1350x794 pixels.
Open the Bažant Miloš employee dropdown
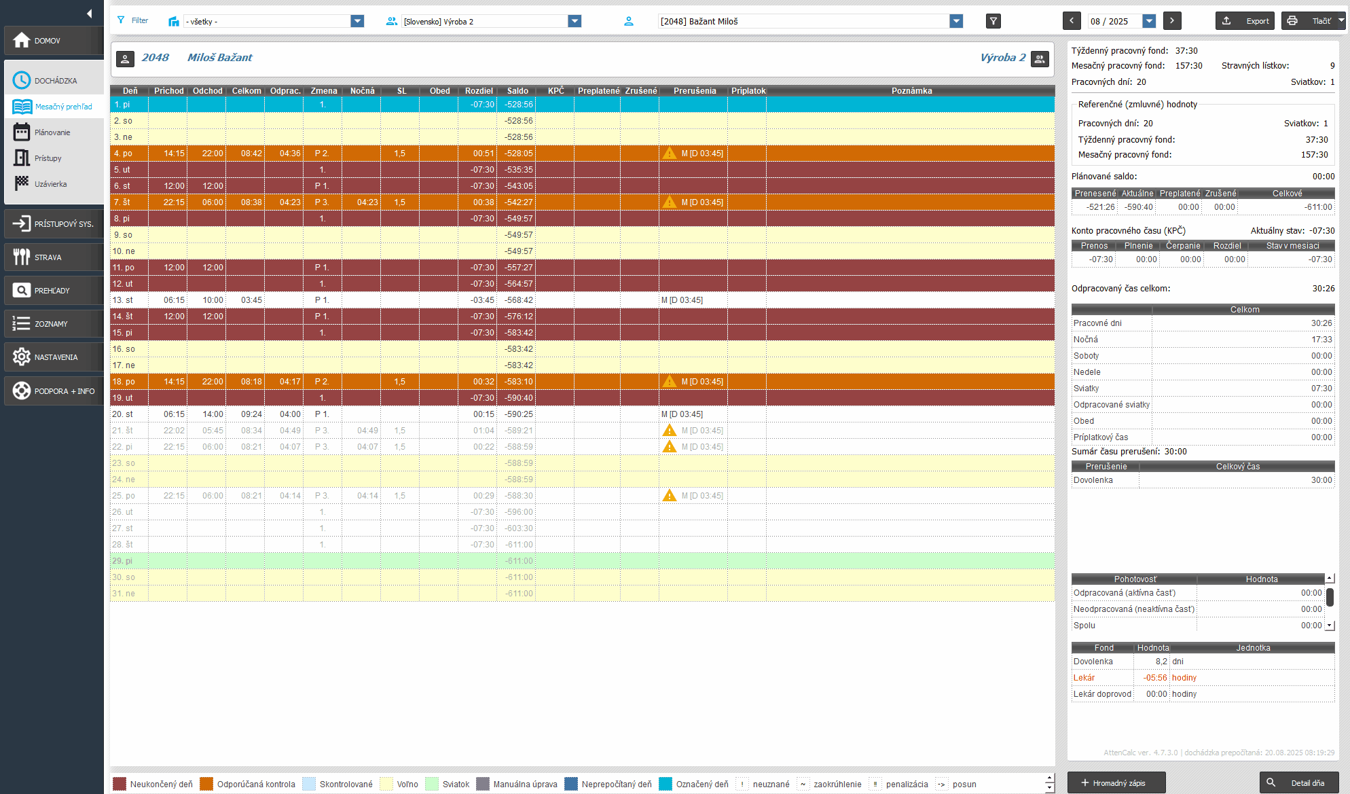pos(956,21)
